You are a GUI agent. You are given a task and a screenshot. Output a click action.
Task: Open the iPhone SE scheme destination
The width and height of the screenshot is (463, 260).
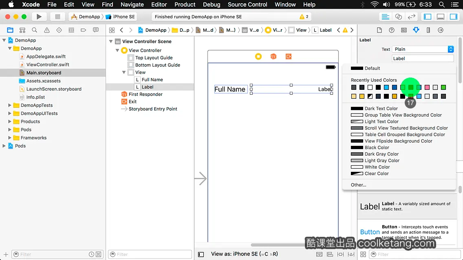click(121, 17)
